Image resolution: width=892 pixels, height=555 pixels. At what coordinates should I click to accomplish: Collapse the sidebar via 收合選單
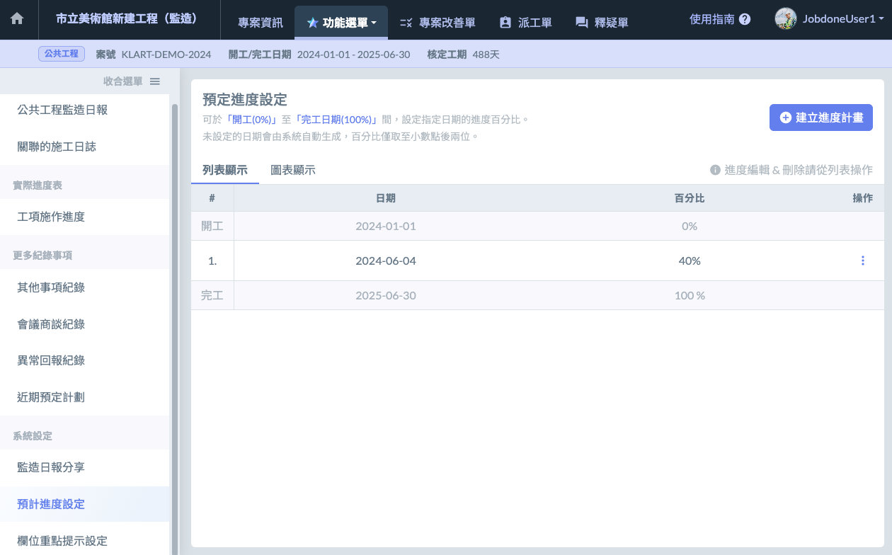[132, 81]
